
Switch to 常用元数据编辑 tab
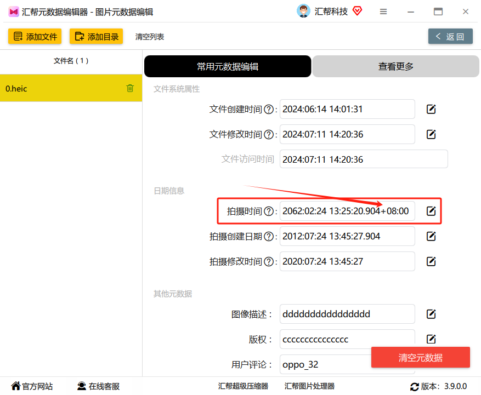(x=228, y=66)
